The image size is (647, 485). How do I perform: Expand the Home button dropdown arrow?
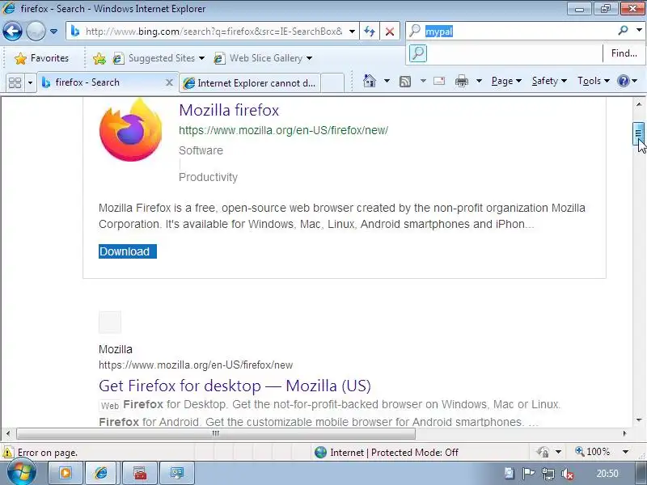click(x=387, y=81)
